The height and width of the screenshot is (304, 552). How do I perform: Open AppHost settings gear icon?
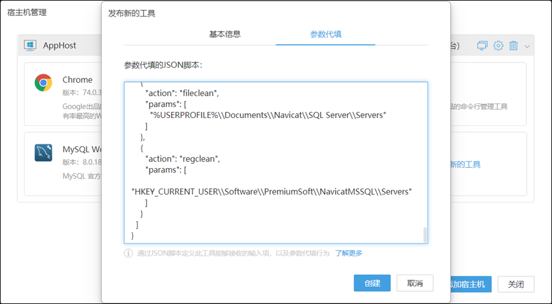498,45
